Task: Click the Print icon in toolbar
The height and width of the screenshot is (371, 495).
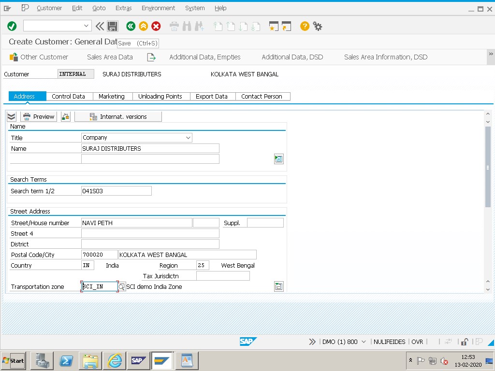Action: [174, 26]
